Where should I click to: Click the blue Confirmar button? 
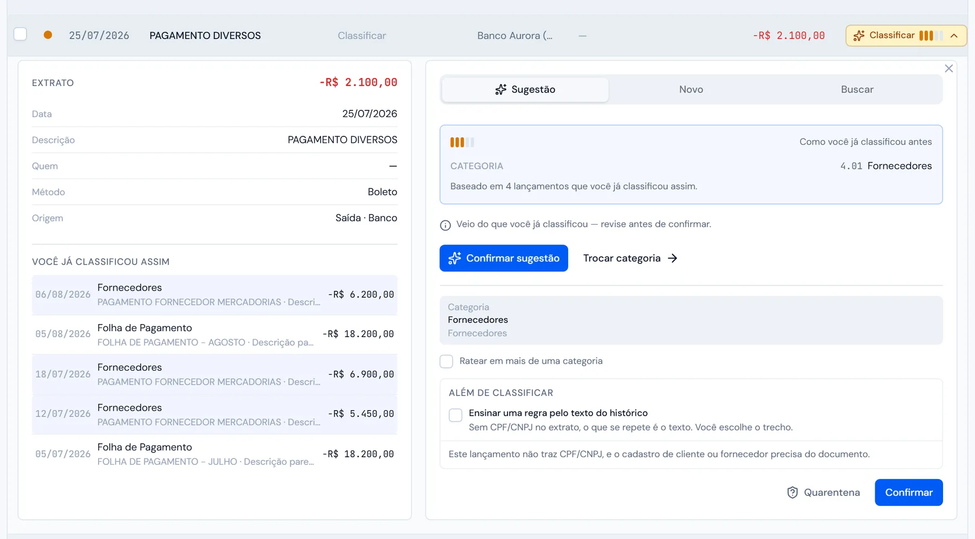tap(909, 492)
